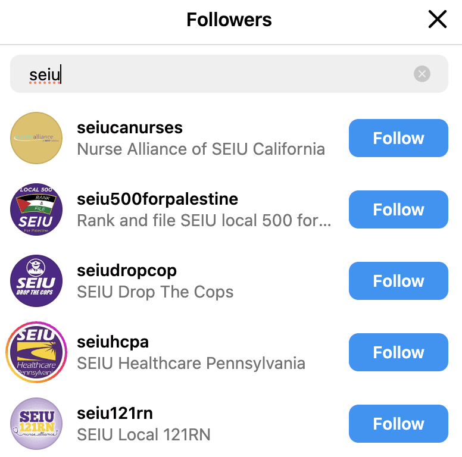Open the seiuhcpa username link

click(113, 342)
